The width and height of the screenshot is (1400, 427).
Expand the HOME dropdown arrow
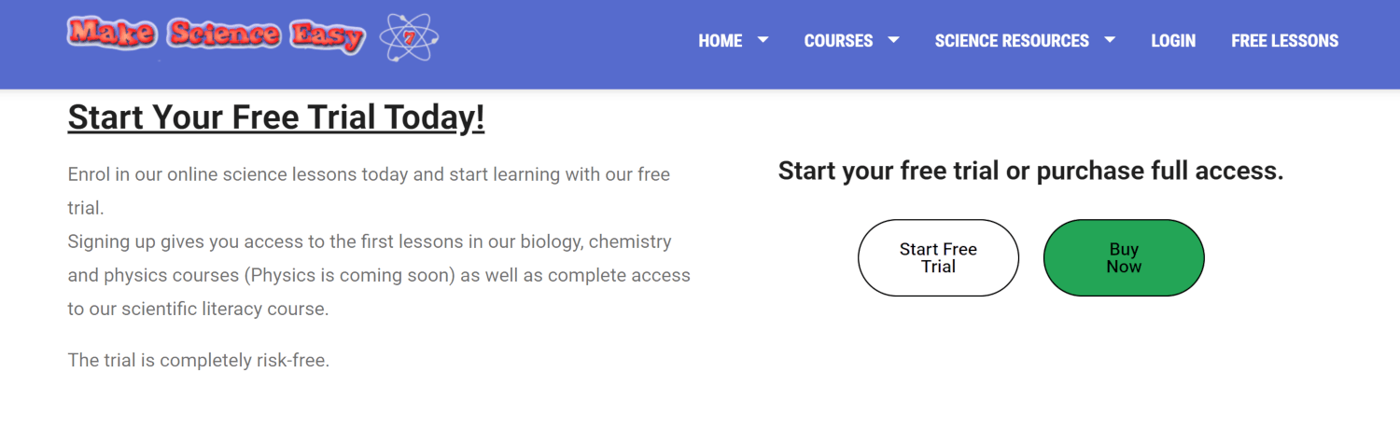pos(763,40)
